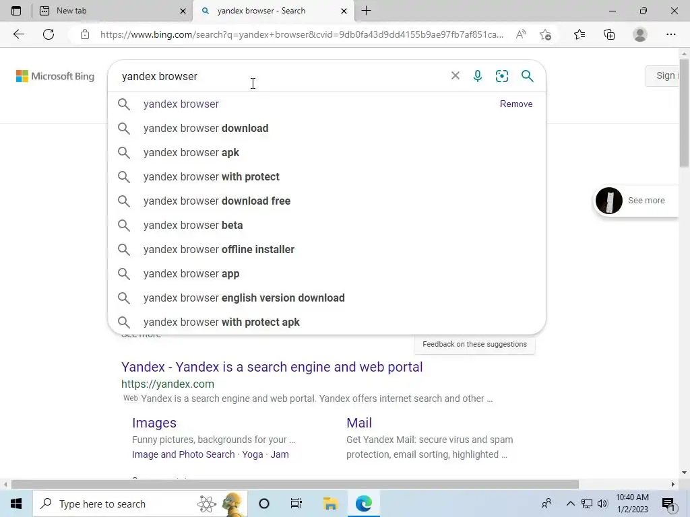The width and height of the screenshot is (690, 517).
Task: Choose 'yandex browser beta' suggestion
Action: (327, 225)
